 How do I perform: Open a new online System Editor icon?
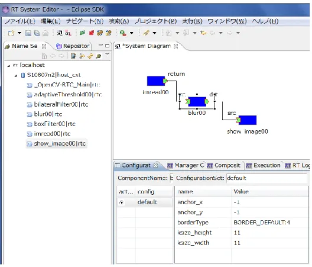coord(60,33)
